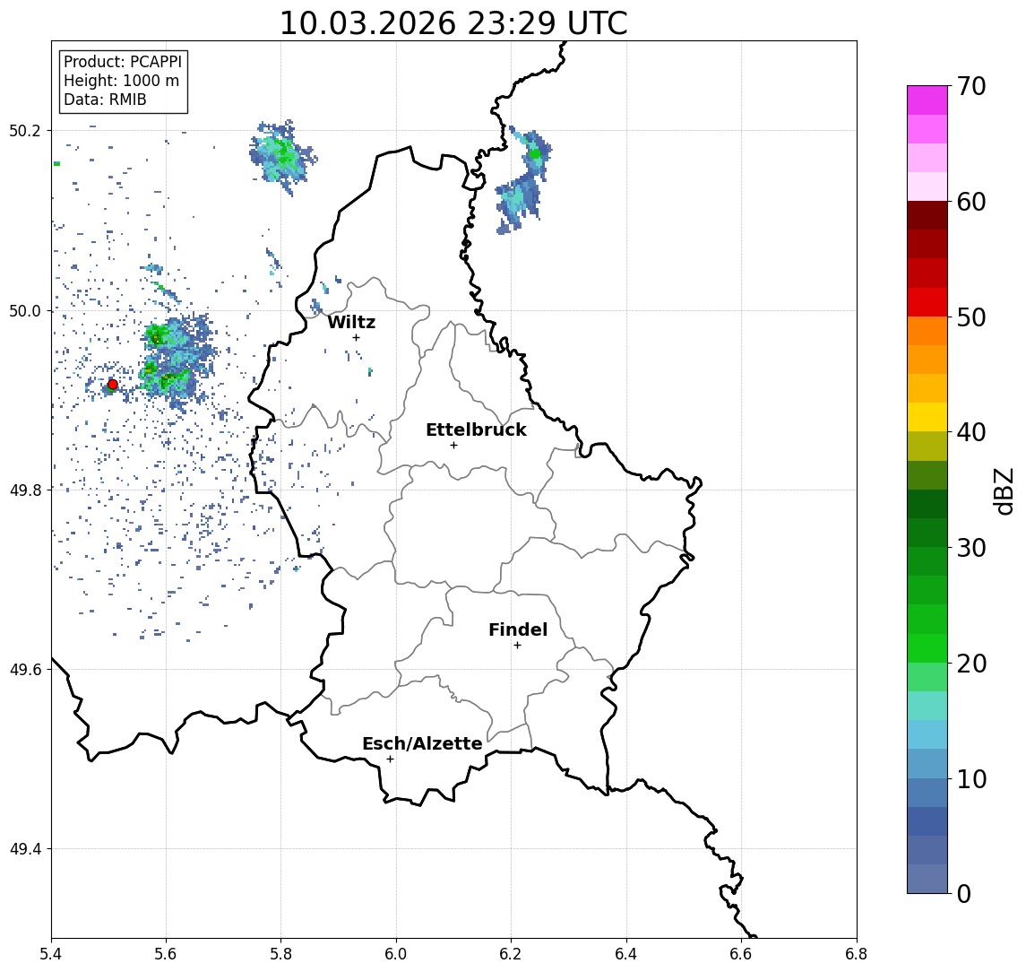Click the colorbar tick label 40
The image size is (1026, 972).
point(971,432)
